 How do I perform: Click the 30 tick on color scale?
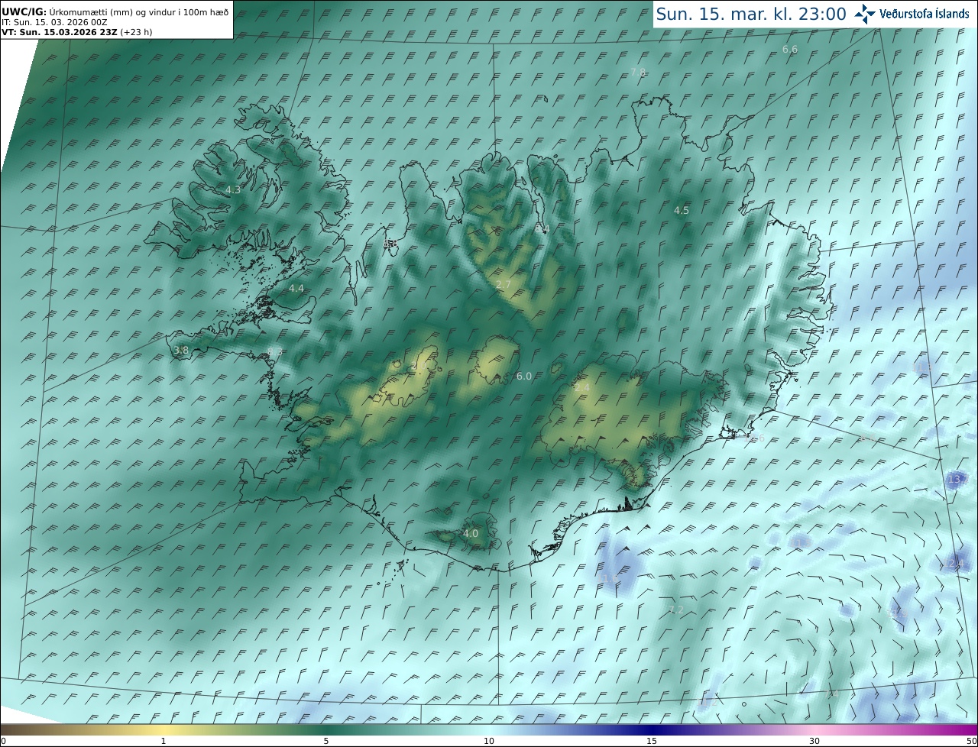pyautogui.click(x=814, y=741)
